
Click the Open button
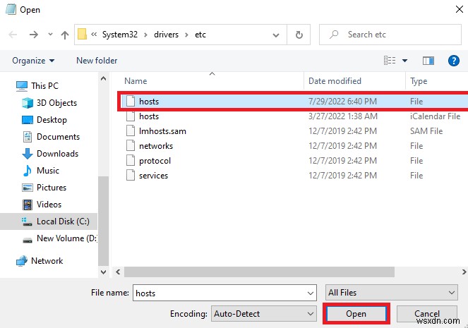coord(356,313)
